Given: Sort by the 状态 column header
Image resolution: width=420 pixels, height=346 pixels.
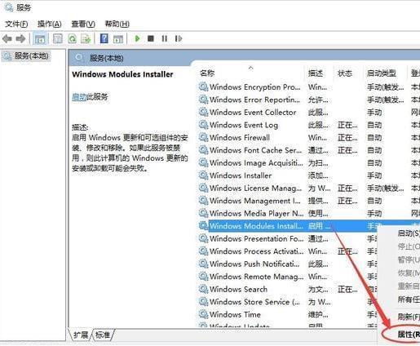Looking at the screenshot, I should click(x=345, y=73).
